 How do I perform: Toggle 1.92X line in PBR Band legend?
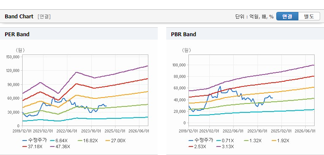[280, 141]
